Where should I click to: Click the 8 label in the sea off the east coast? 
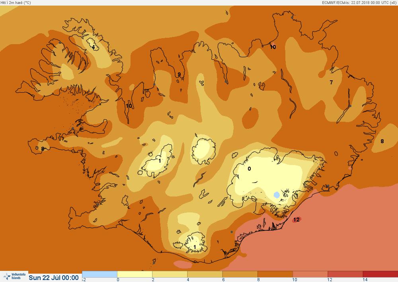[382, 141]
